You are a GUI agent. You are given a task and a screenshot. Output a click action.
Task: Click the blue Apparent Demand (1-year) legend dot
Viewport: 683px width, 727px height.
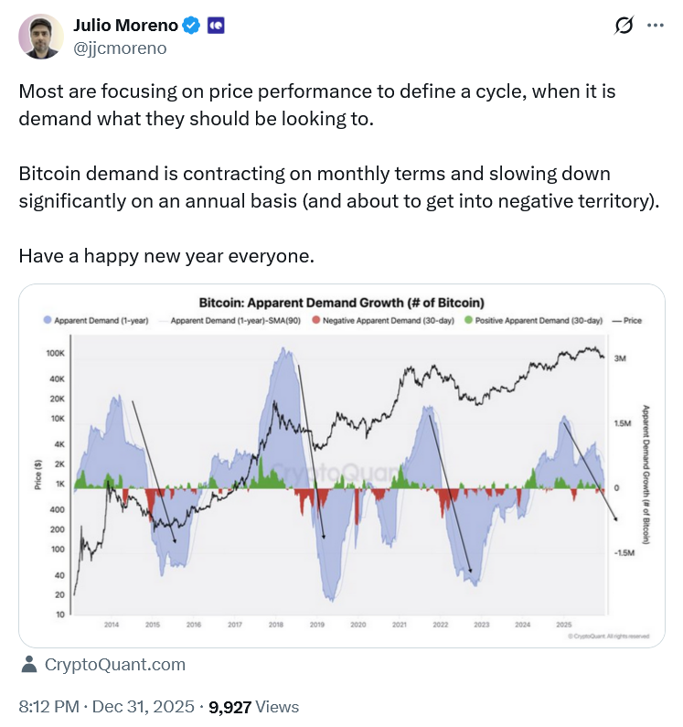[x=48, y=321]
